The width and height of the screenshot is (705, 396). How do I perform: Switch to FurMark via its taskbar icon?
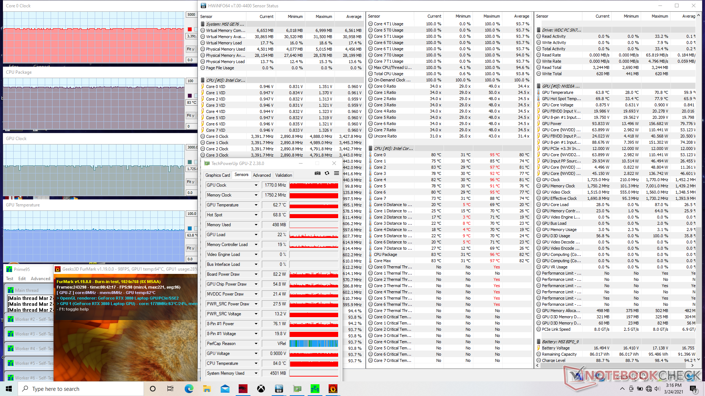pyautogui.click(x=333, y=389)
